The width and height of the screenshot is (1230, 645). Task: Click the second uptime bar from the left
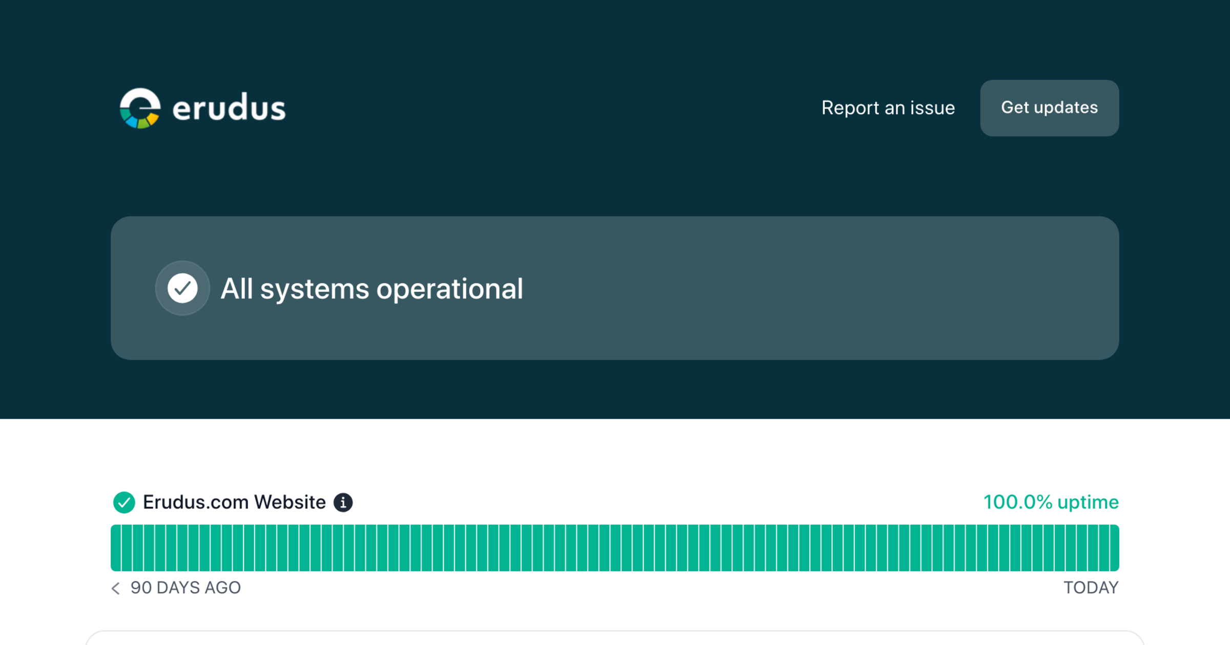point(127,548)
